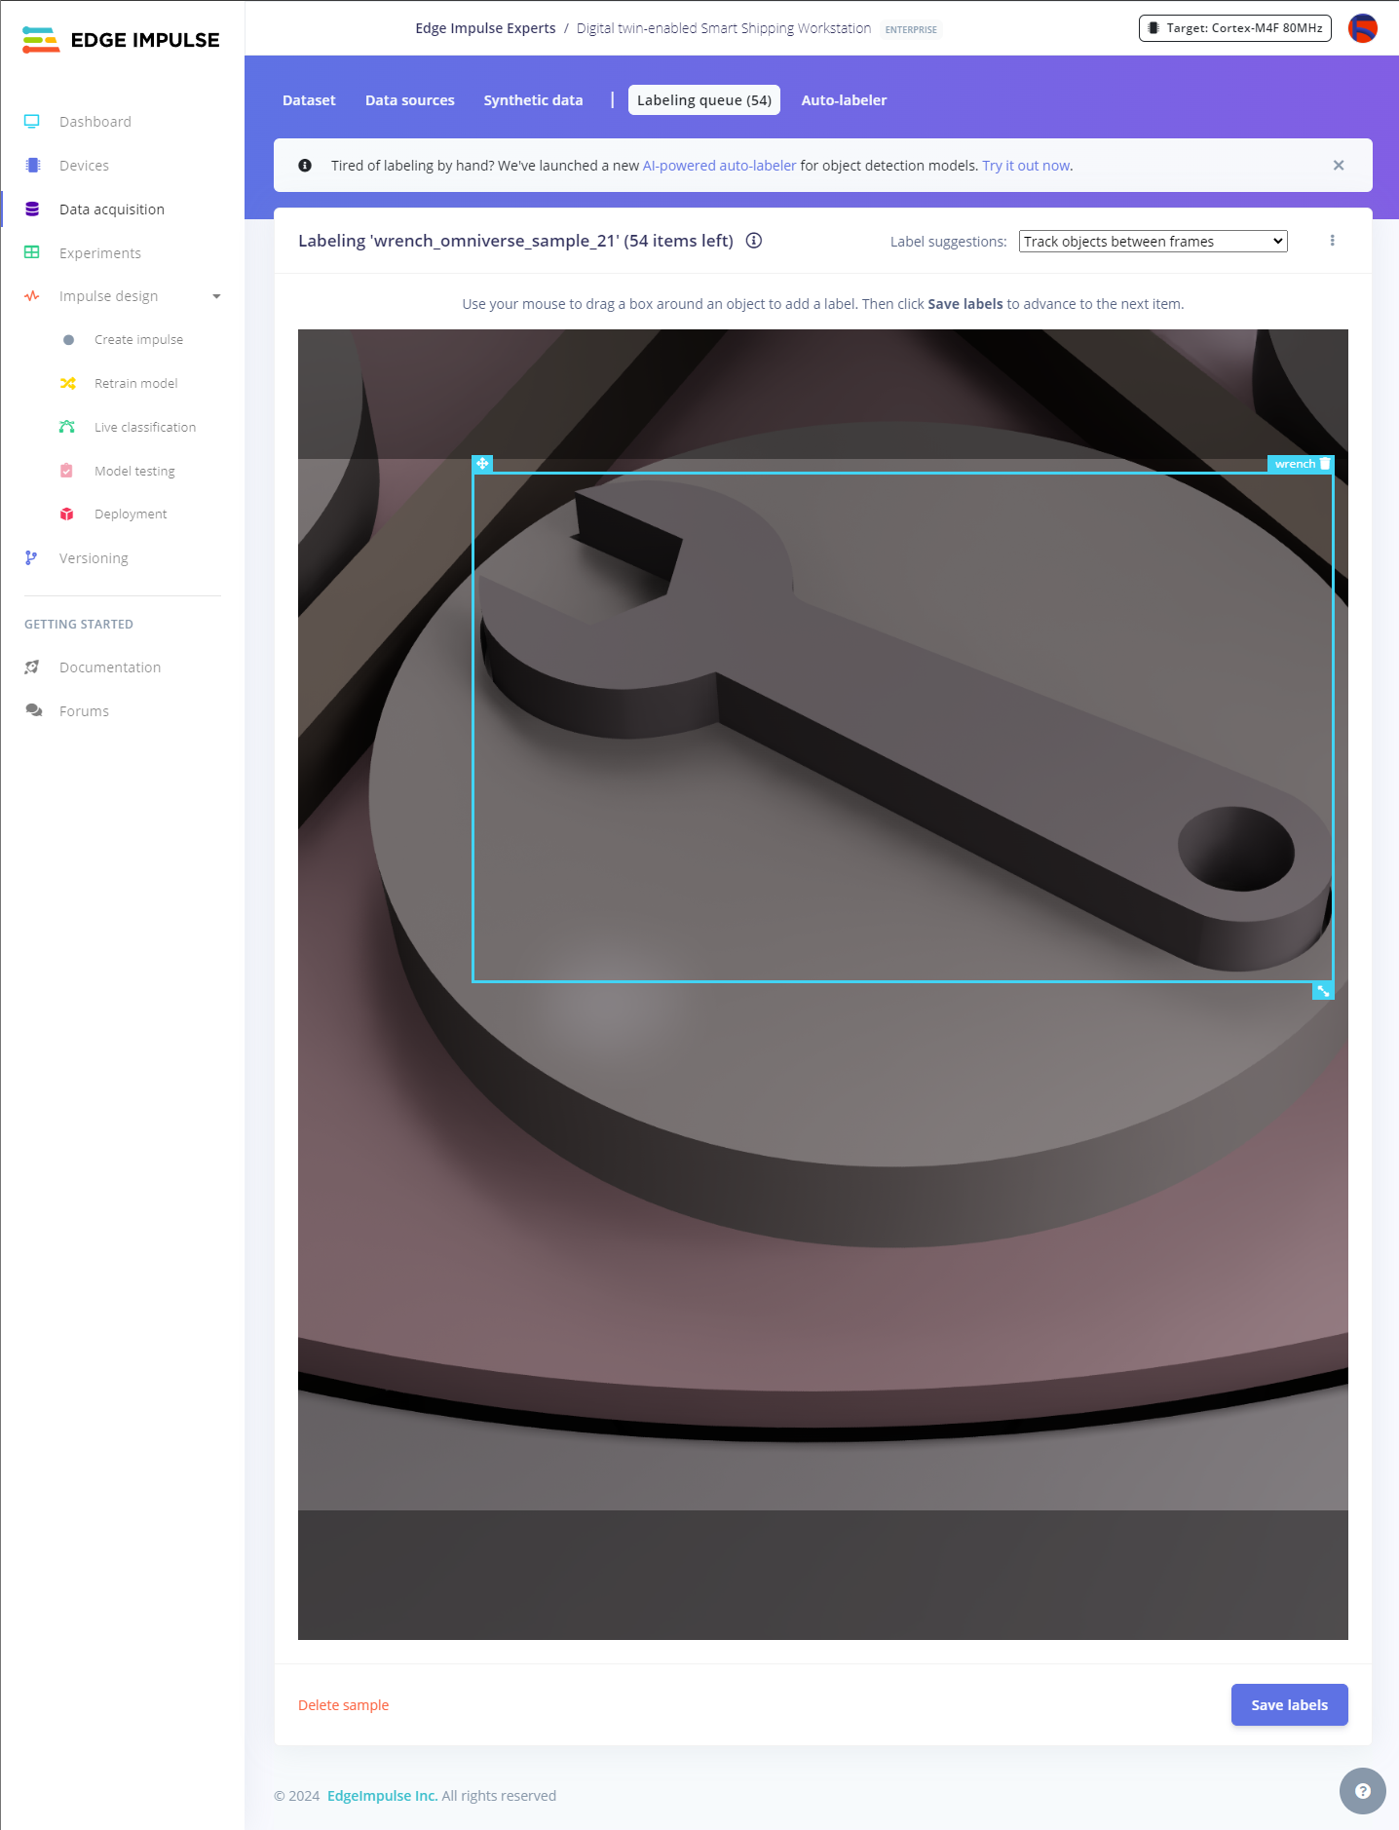Click the info icon beside labeling title

click(754, 241)
